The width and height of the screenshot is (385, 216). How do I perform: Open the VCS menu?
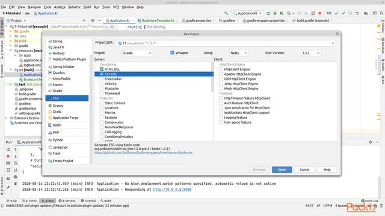click(x=116, y=7)
